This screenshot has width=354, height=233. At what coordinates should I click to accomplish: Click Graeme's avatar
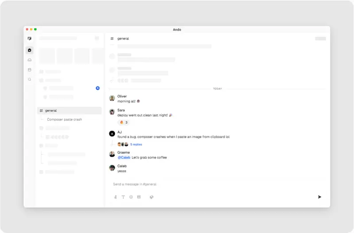(x=112, y=154)
